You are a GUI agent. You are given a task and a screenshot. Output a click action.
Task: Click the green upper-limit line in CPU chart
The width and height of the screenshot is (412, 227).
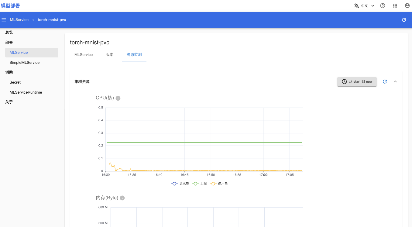point(204,142)
